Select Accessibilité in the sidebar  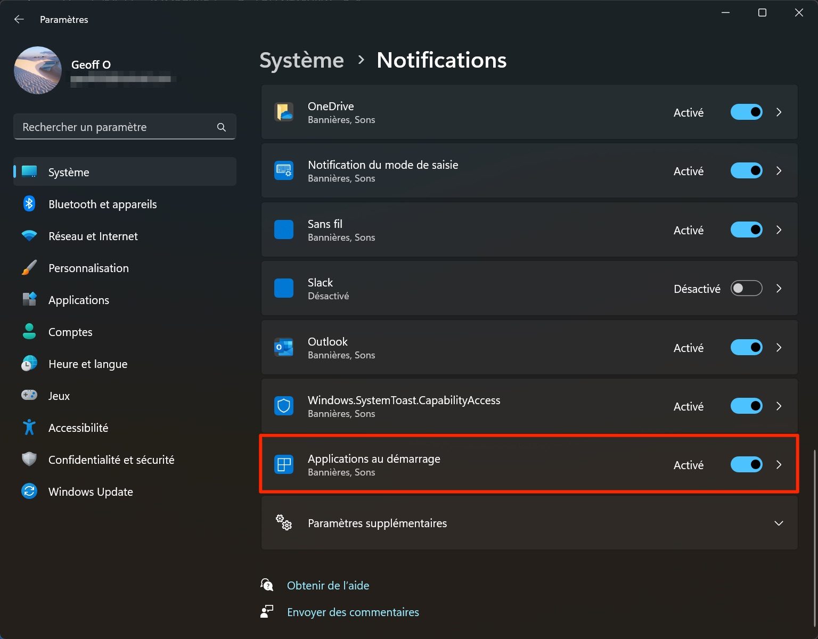click(x=125, y=428)
